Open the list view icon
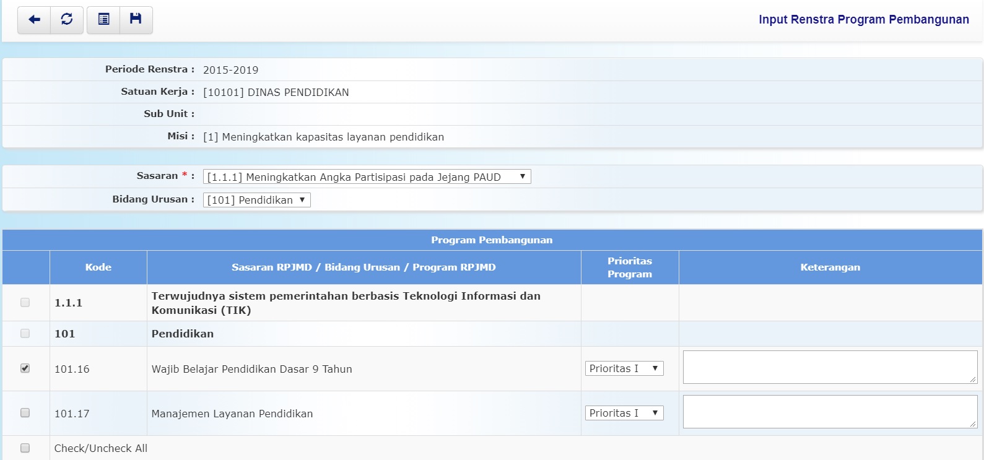The image size is (984, 460). pos(103,20)
